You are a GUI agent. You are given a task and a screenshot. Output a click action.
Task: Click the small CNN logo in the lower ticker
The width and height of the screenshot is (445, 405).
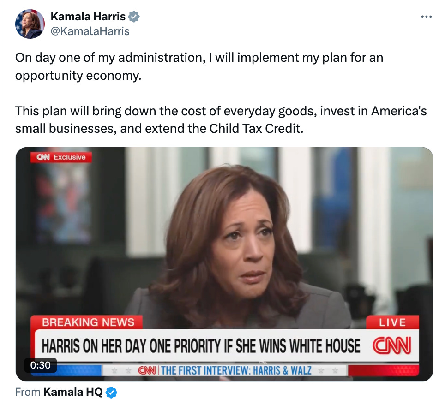[x=147, y=370]
